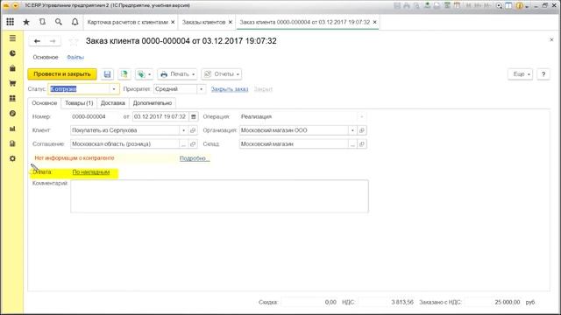Expand the Организация dropdown arrow
The width and height of the screenshot is (561, 315).
coord(352,130)
